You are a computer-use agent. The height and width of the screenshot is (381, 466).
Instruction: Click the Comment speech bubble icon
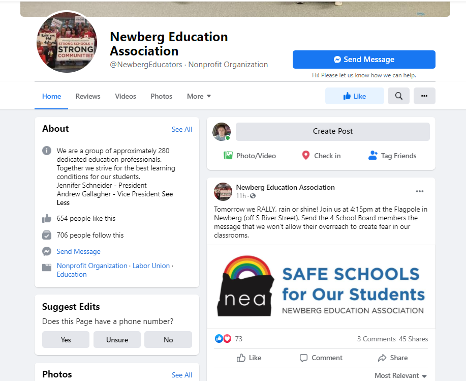click(303, 358)
